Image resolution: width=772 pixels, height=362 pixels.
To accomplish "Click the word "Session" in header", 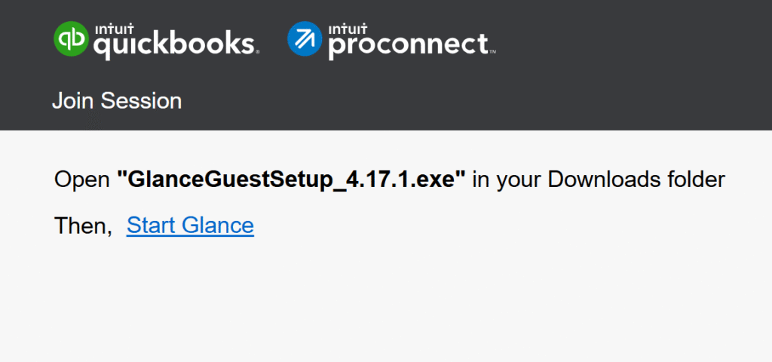I will [x=141, y=100].
